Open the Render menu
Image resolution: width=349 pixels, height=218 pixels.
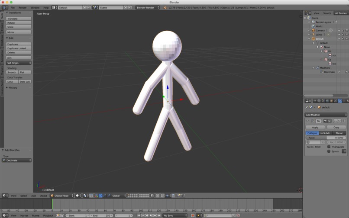click(x=23, y=7)
